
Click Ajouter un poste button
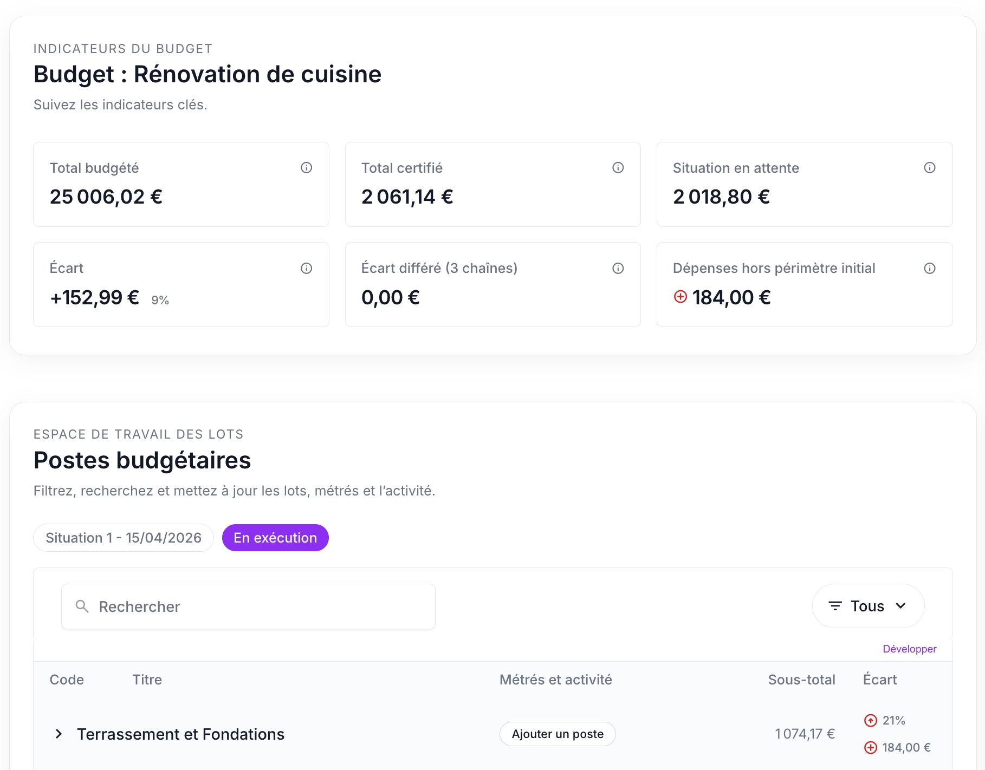coord(557,734)
